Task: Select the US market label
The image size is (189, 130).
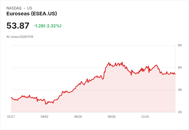Action: (30, 8)
